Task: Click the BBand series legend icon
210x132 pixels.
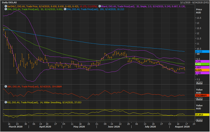Action: coord(100,6)
